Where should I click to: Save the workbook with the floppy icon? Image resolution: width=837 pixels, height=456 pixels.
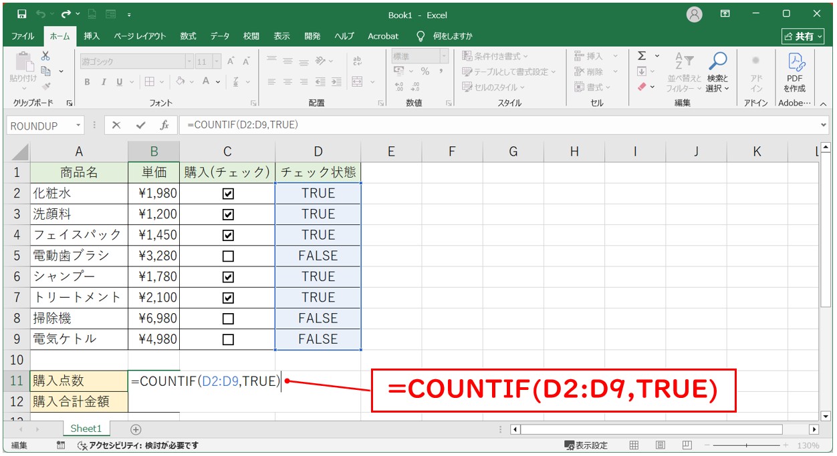21,14
